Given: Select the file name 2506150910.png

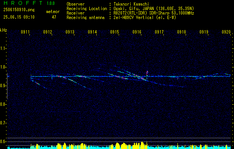Looking at the screenshot, I should pyautogui.click(x=19, y=10).
